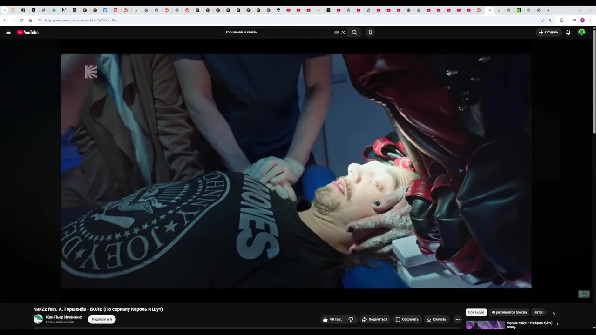
Task: Open the Король и Шут live thumbnail
Action: (x=485, y=325)
